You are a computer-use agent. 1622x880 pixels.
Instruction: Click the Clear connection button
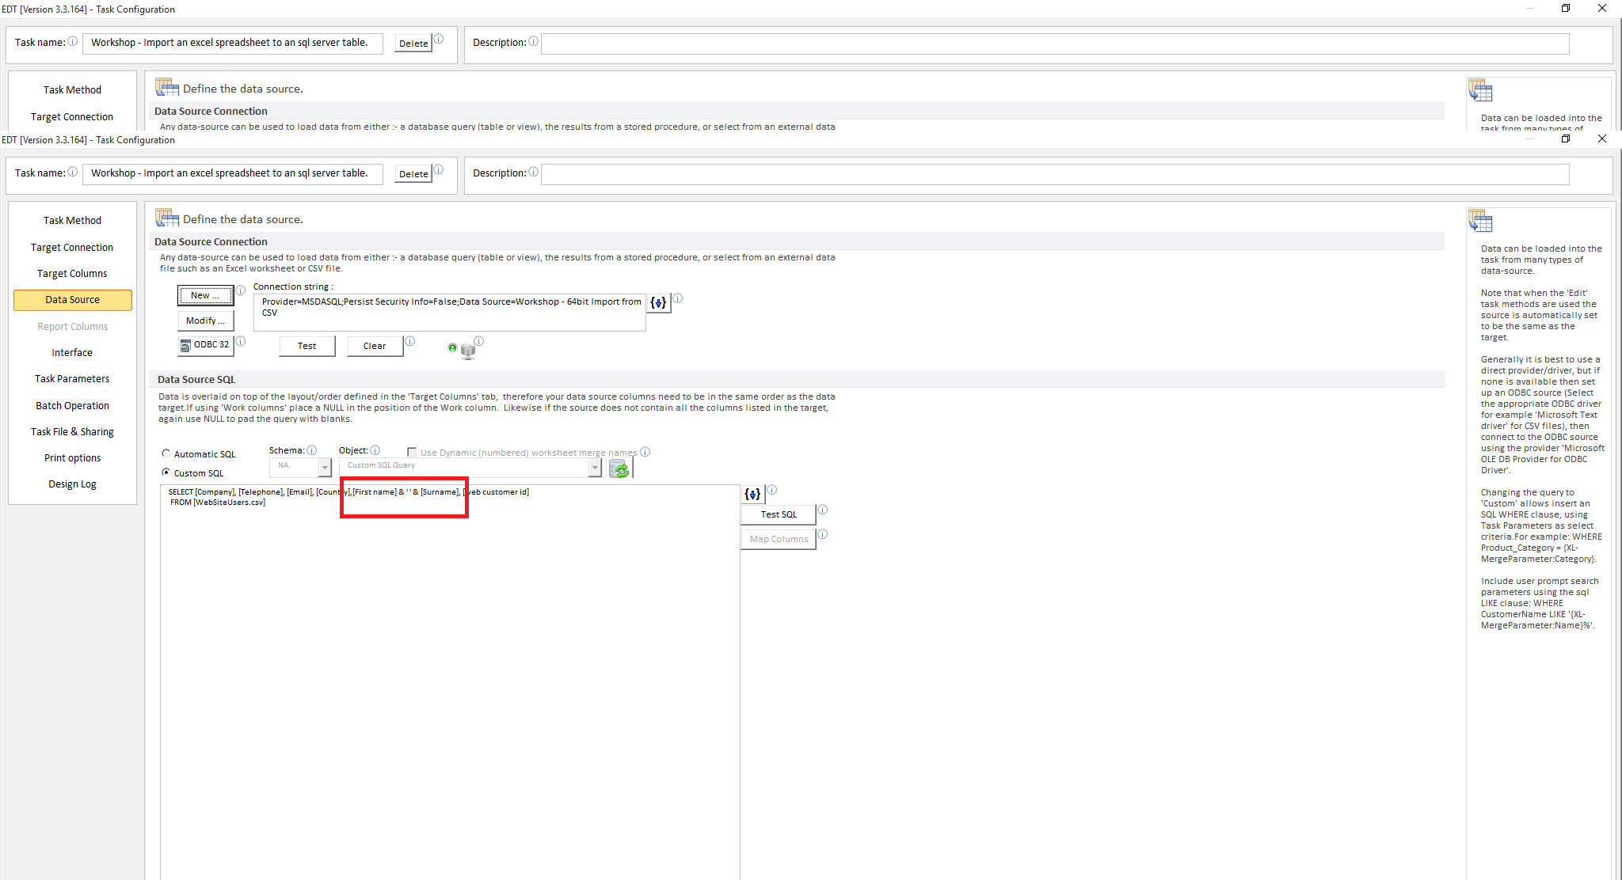(x=375, y=346)
